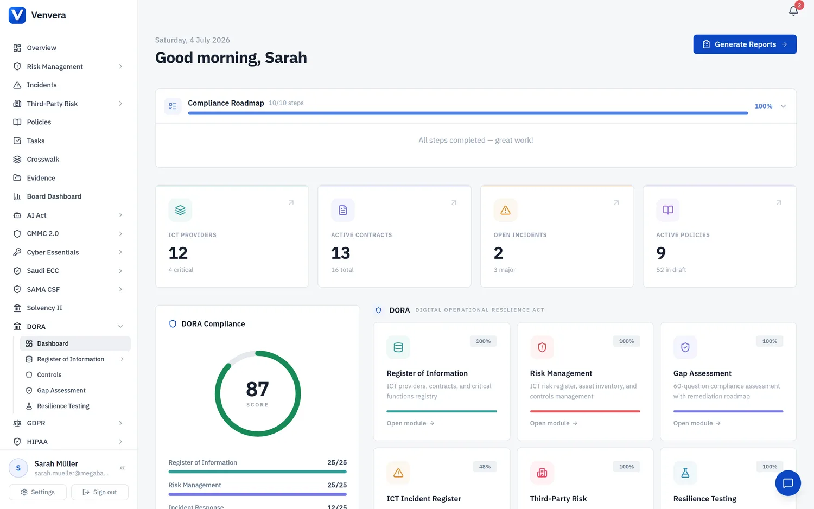Click the Generate Reports button

pyautogui.click(x=745, y=44)
